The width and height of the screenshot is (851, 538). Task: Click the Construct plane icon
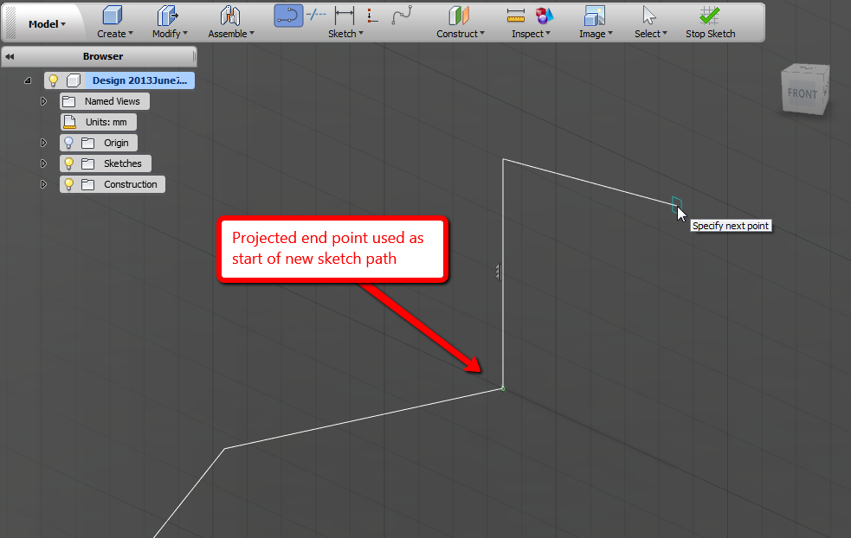[x=459, y=16]
